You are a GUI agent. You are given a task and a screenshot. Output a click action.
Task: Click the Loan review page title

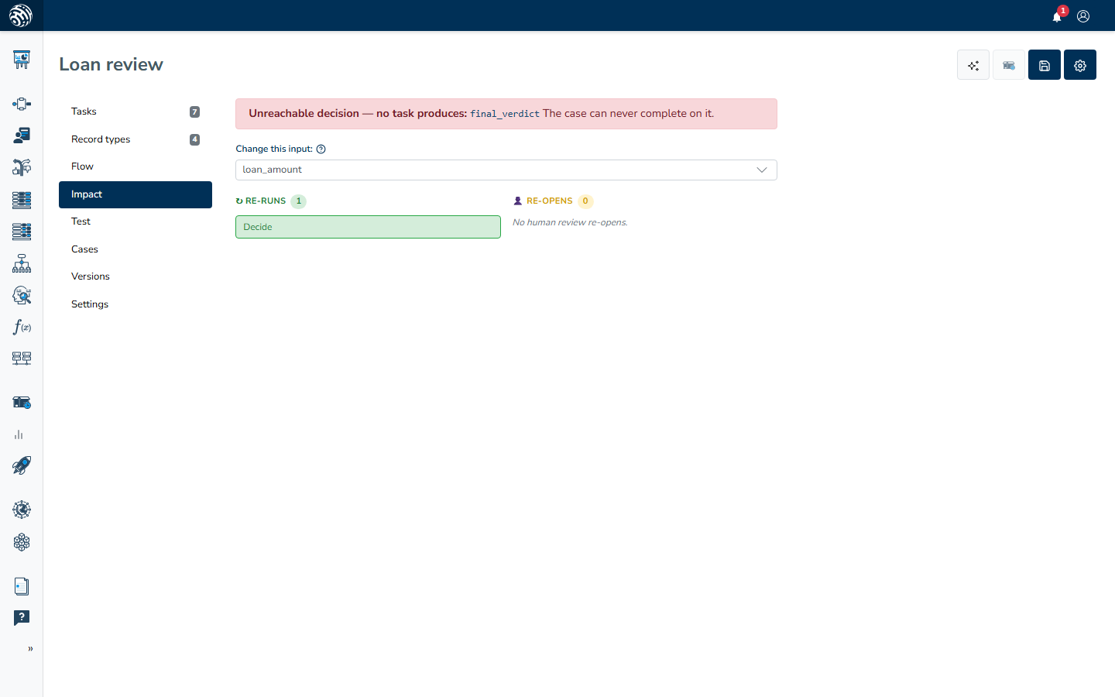click(x=111, y=64)
